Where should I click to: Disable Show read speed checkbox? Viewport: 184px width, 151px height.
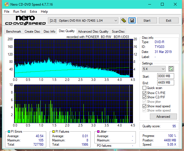(x=145, y=106)
